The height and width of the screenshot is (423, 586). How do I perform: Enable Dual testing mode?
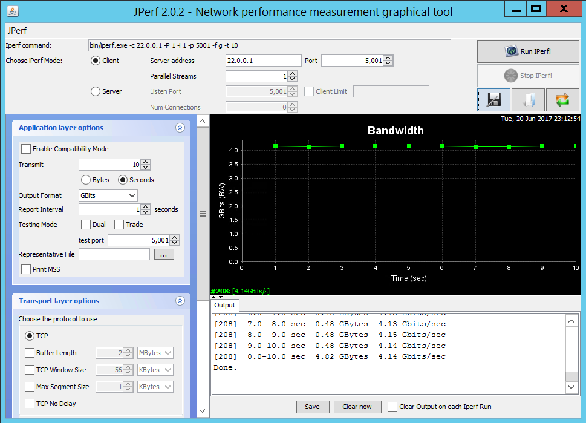coord(86,225)
